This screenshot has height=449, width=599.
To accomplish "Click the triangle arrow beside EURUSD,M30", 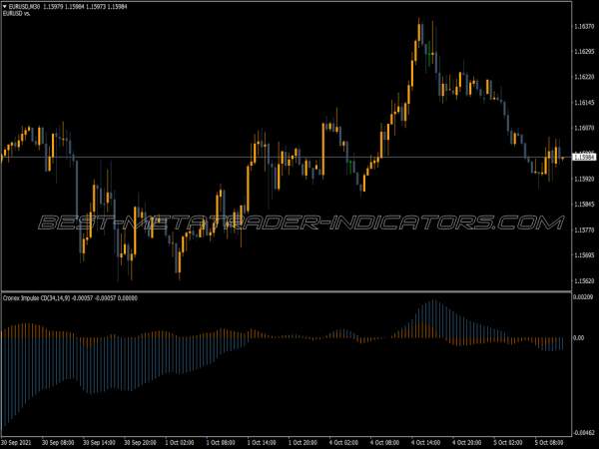I will [5, 7].
